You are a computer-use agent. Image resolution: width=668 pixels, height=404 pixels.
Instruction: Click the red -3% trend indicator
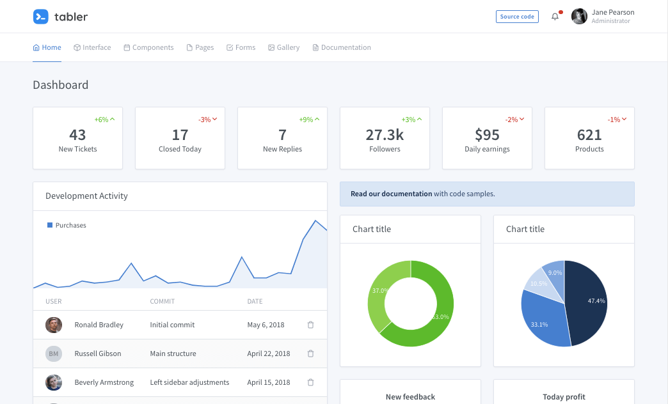point(205,119)
